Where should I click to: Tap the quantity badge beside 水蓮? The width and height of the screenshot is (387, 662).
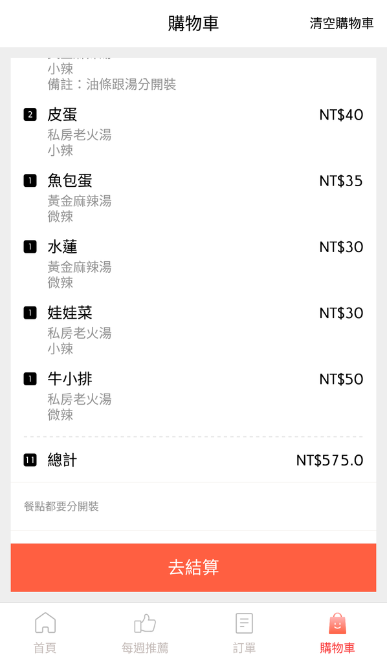click(30, 246)
